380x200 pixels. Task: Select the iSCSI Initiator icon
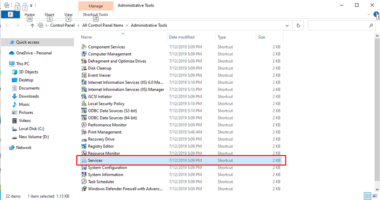(x=84, y=97)
